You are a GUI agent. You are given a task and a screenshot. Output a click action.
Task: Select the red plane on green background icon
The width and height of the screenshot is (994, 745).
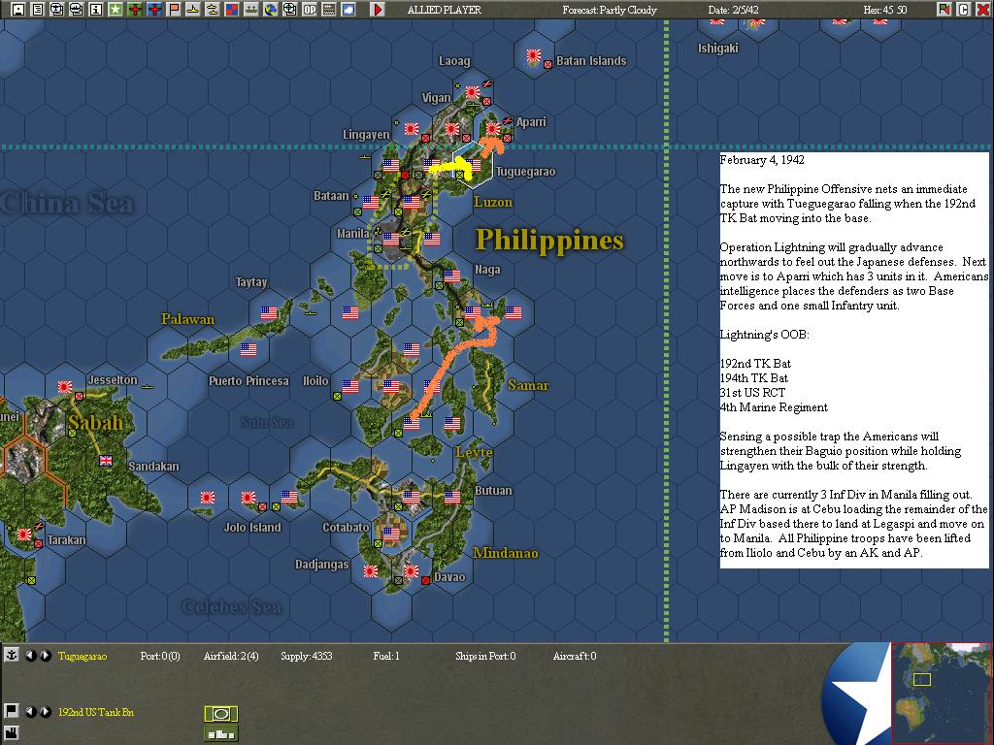coord(135,10)
